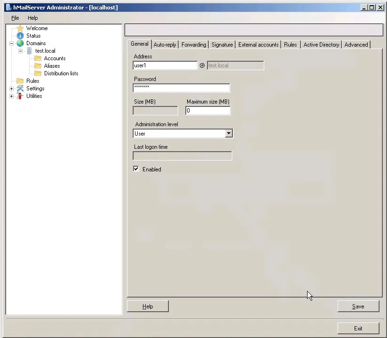
Task: Select the test.local domain icon
Action: pyautogui.click(x=30, y=50)
